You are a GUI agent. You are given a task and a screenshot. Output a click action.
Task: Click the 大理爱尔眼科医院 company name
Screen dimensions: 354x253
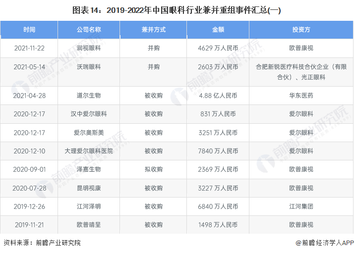coord(89,151)
